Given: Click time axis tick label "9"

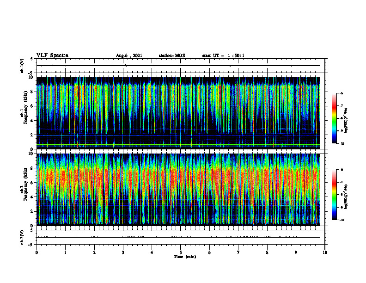Looking at the screenshot, I should 296,252.
